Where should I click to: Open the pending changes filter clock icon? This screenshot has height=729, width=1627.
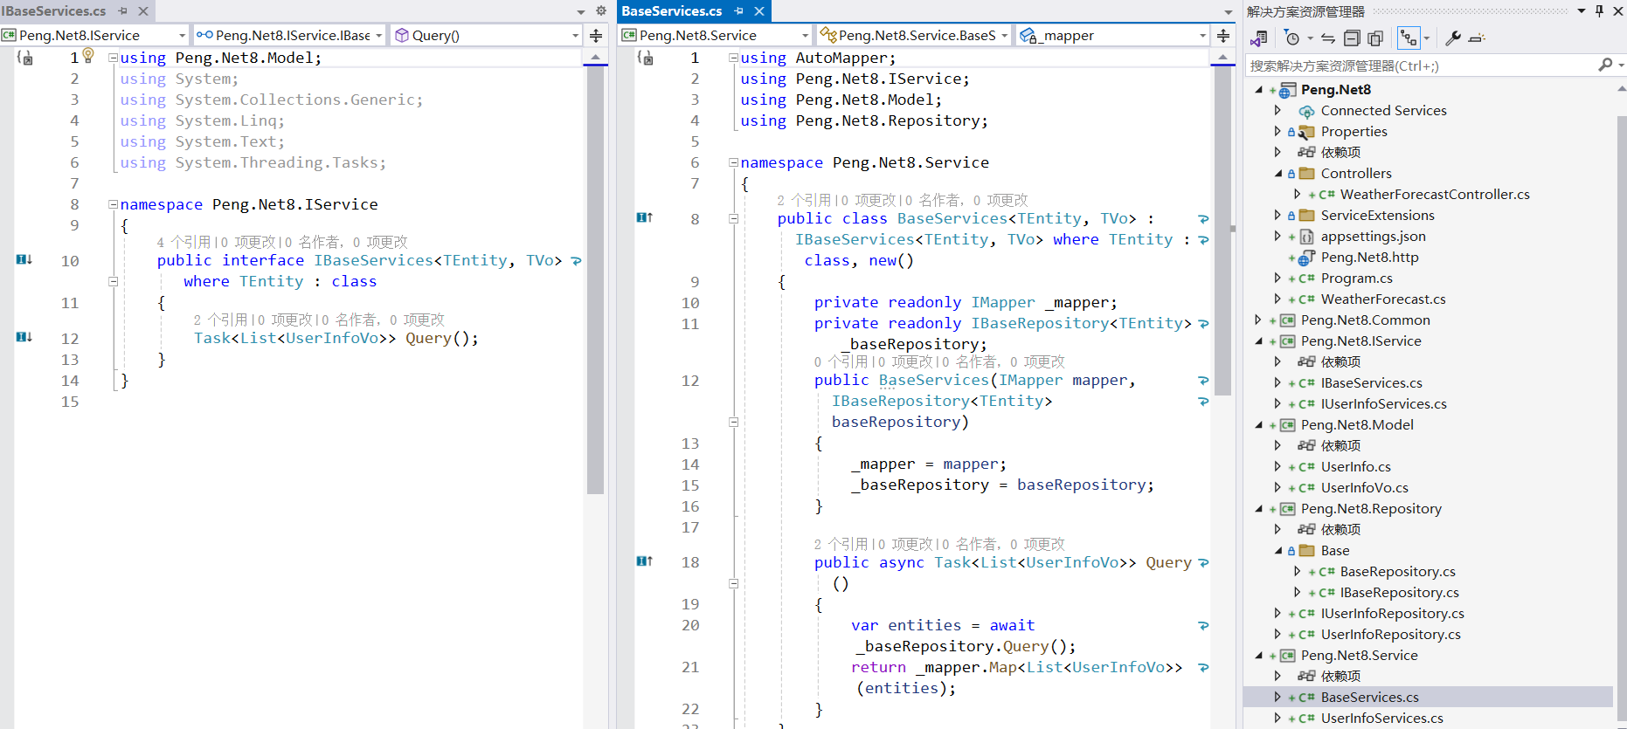click(x=1292, y=38)
